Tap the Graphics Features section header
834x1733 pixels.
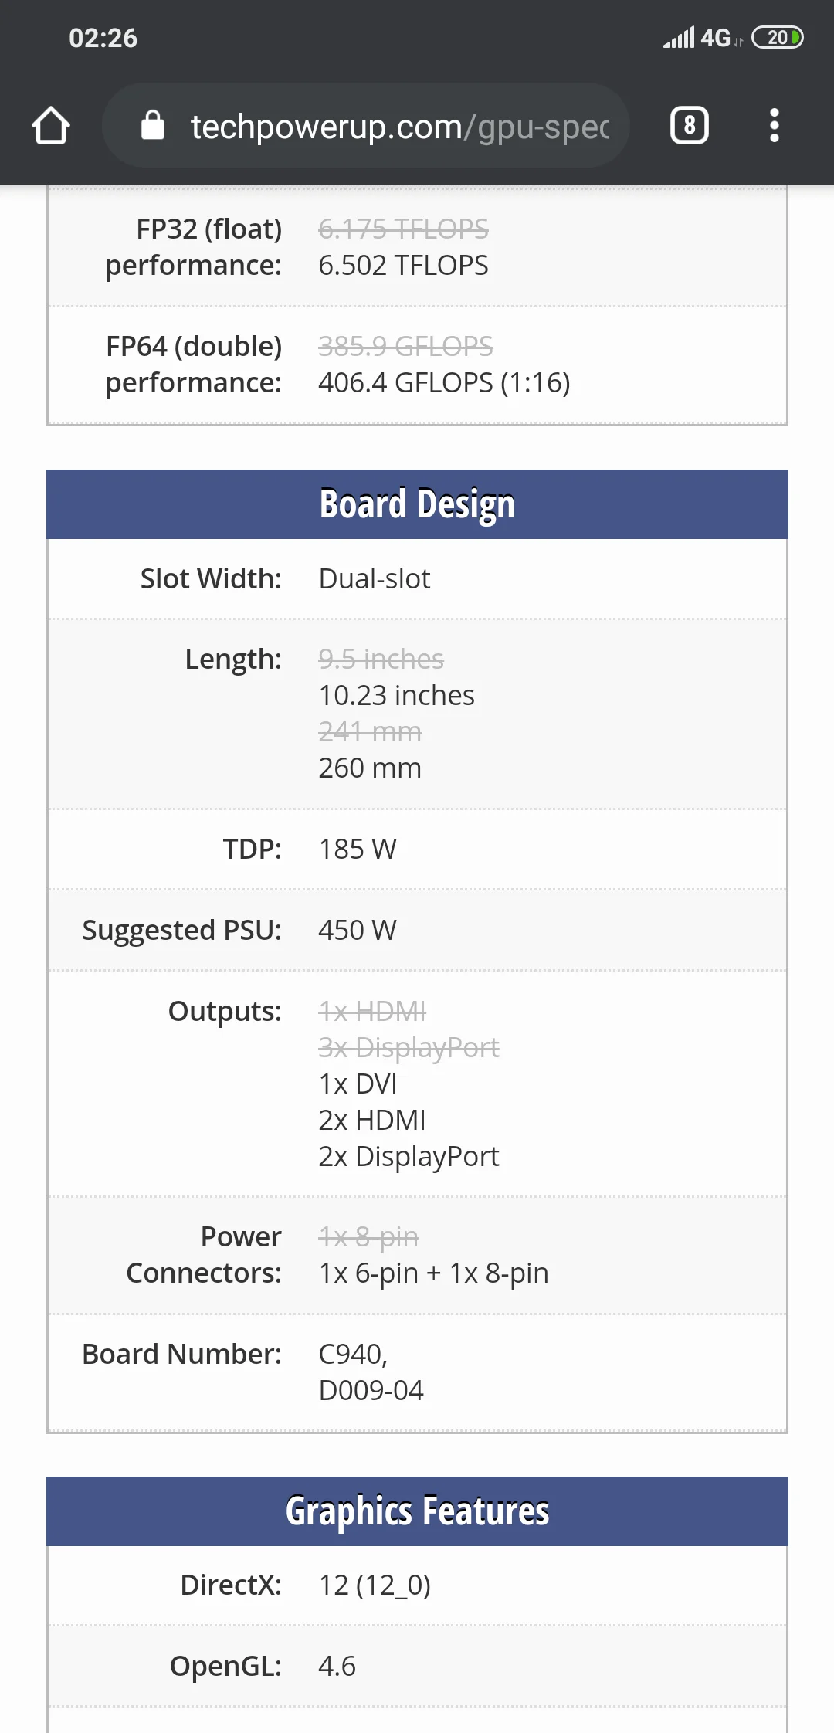(x=417, y=1511)
